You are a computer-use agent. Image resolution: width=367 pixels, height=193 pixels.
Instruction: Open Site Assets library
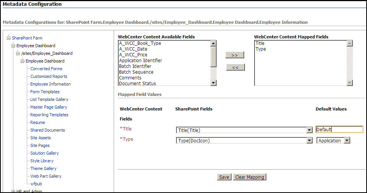pos(41,138)
